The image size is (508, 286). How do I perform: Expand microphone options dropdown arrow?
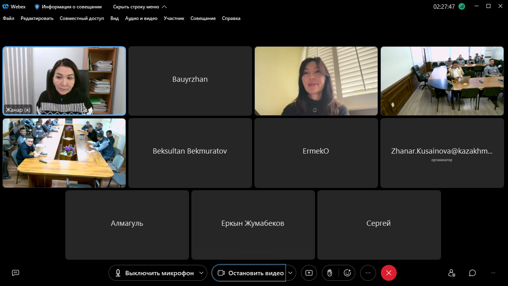pos(201,273)
